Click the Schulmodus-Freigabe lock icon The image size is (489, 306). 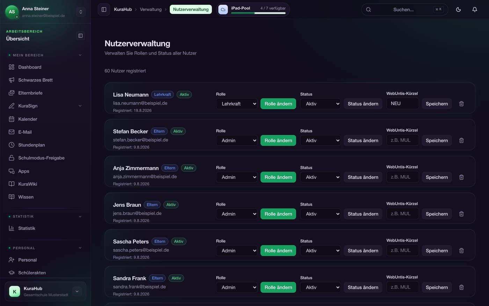point(12,158)
